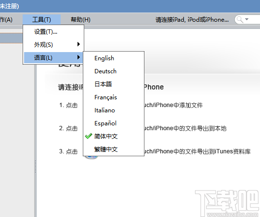
Task: Open the search options dropdown arrow
Action: point(247,19)
